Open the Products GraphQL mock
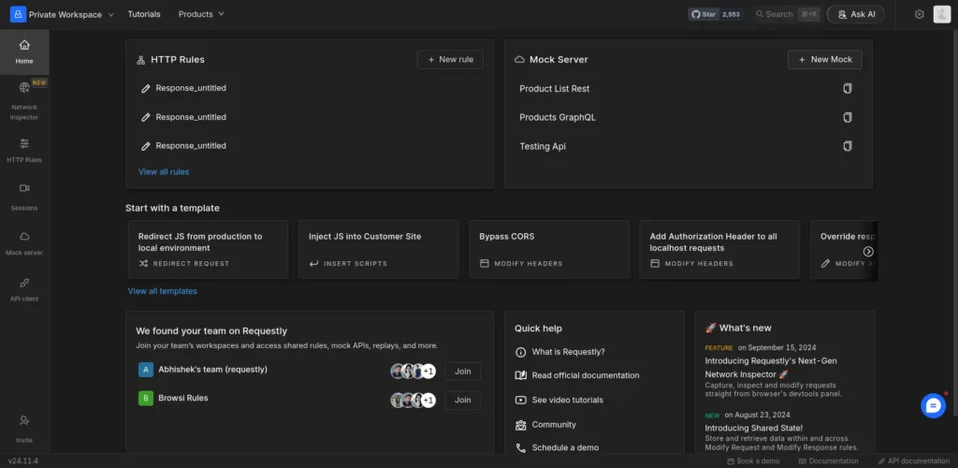 coord(558,117)
